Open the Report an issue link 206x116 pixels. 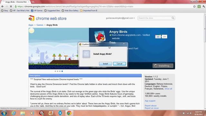point(152,108)
